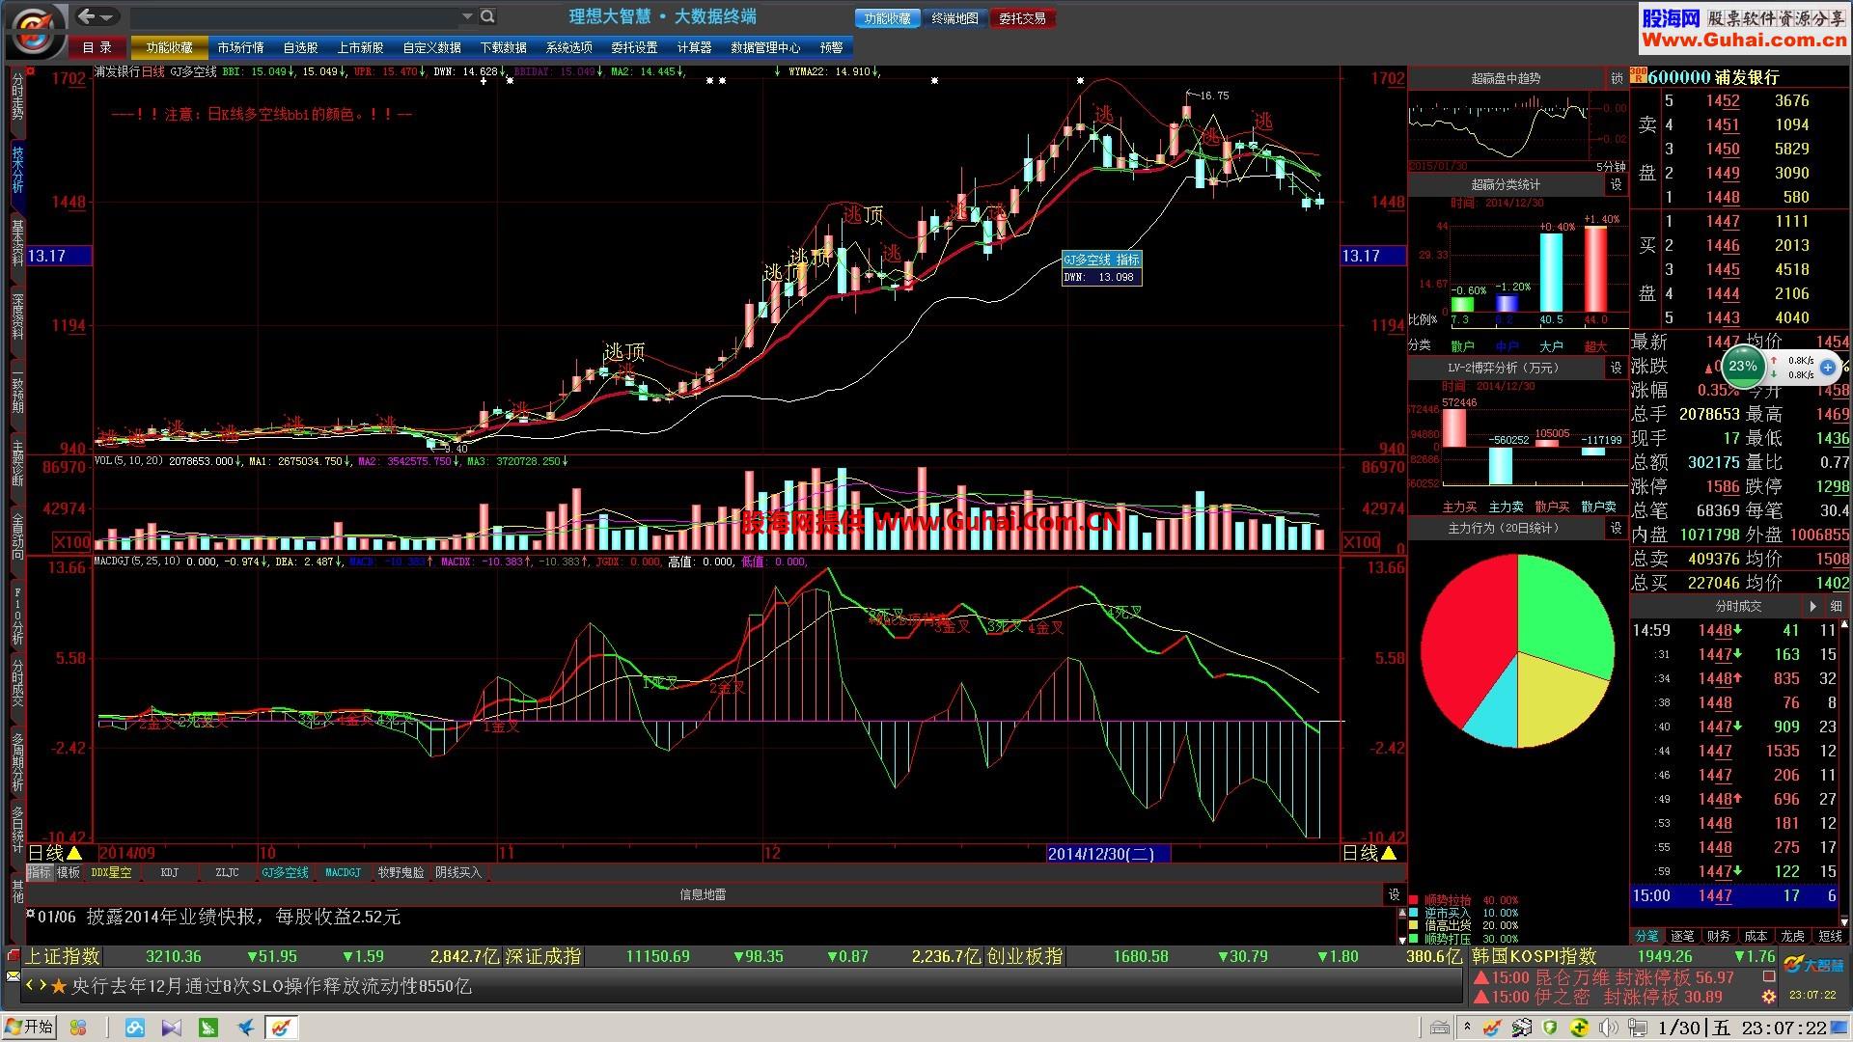Viewport: 1853px width, 1042px height.
Task: Click the back arrow navigation icon
Action: (x=88, y=16)
